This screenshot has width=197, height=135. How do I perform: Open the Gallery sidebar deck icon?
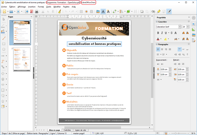click(x=194, y=35)
